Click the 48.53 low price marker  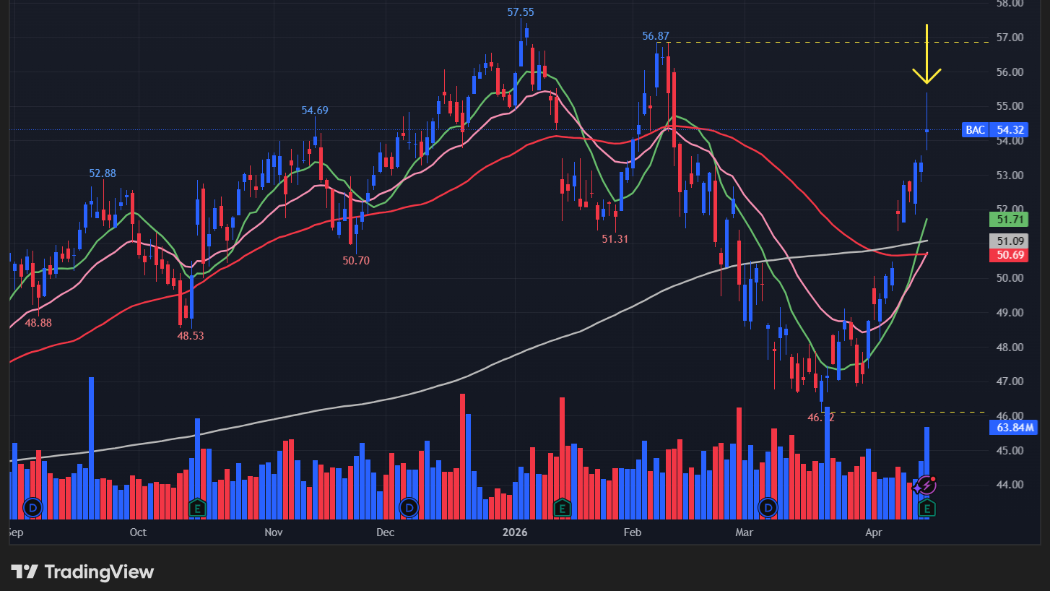coord(189,335)
